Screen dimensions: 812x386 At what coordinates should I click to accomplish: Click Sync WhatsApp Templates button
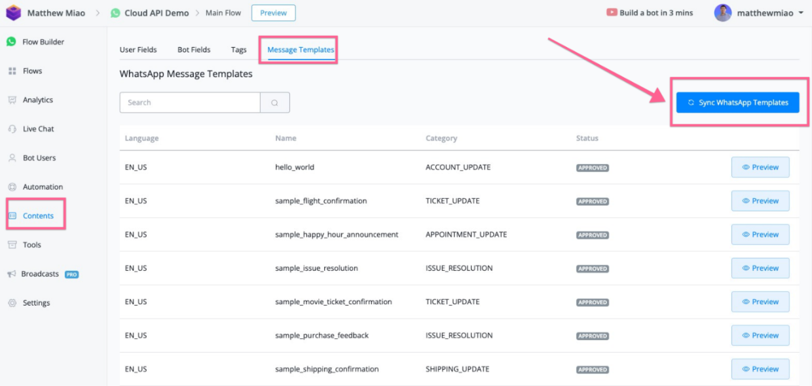click(x=737, y=103)
